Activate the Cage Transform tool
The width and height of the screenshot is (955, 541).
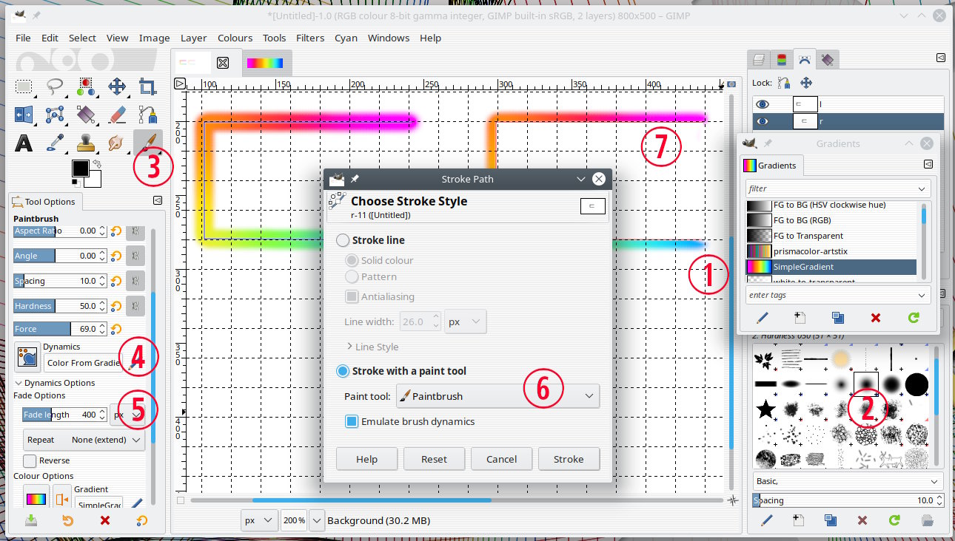[x=55, y=115]
